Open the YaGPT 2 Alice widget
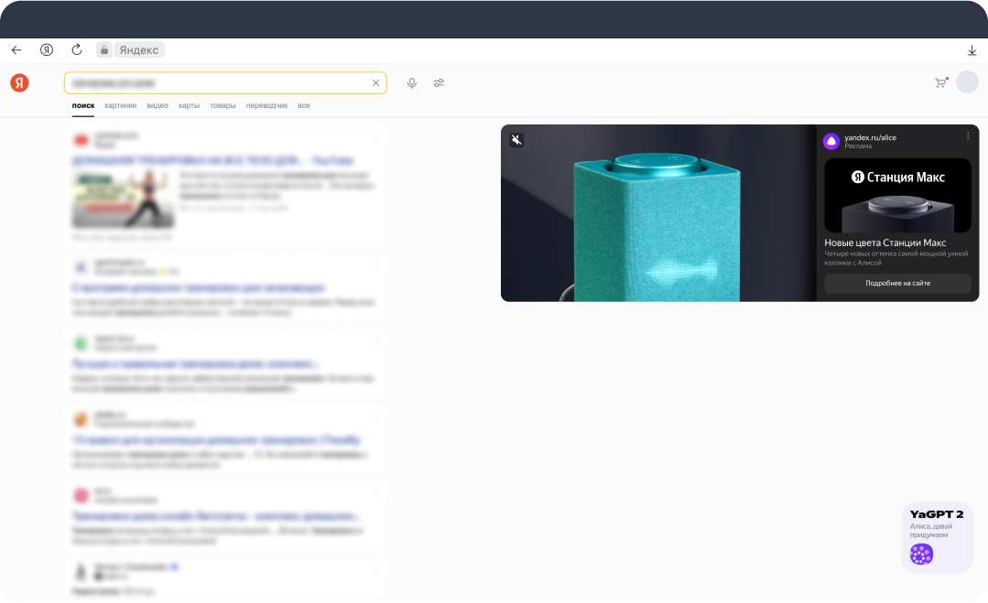The image size is (988, 603). pyautogui.click(x=937, y=537)
